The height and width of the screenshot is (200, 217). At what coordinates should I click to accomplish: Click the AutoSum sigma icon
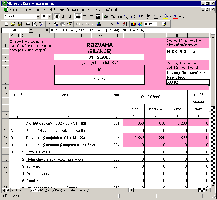pyautogui.click(x=105, y=24)
